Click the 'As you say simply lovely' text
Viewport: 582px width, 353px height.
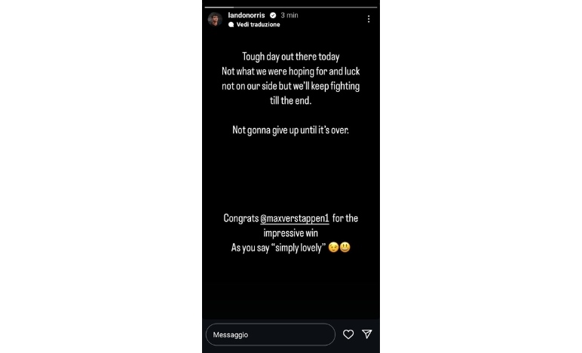pos(278,248)
